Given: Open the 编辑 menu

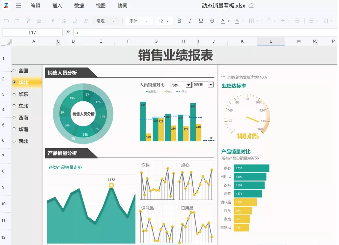Looking at the screenshot, I should point(36,6).
